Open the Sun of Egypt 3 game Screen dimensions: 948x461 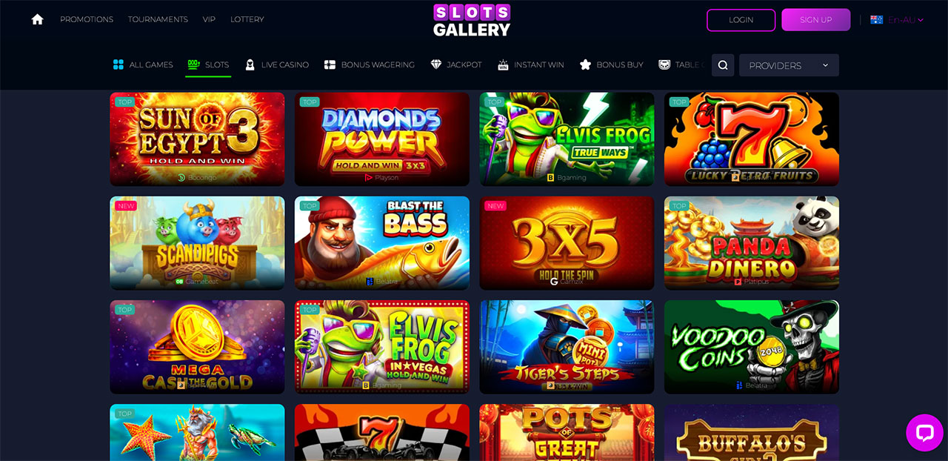coord(197,139)
